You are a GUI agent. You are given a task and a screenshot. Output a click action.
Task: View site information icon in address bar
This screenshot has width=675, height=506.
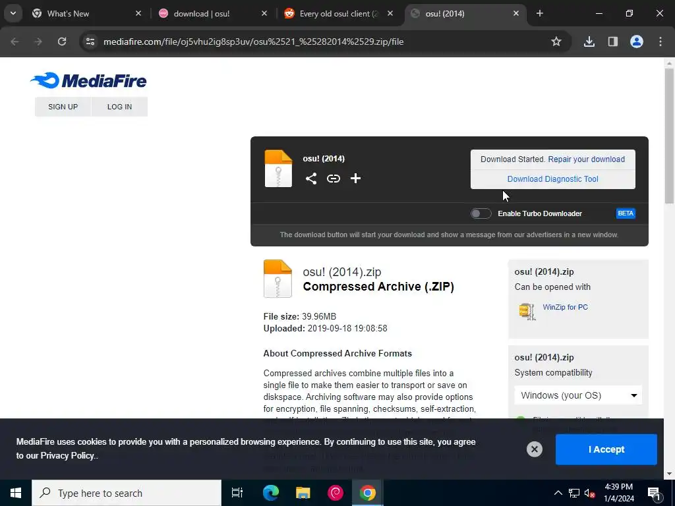point(90,42)
